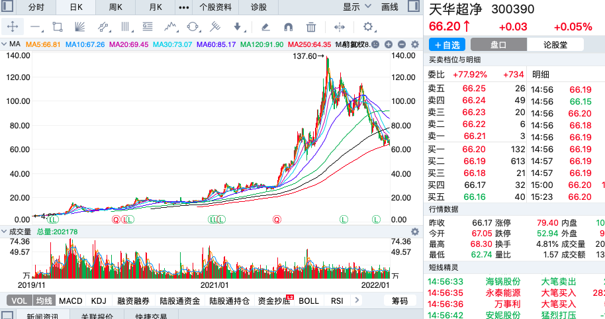The height and width of the screenshot is (319, 605).
Task: Click the 筹码 button
Action: 400,300
